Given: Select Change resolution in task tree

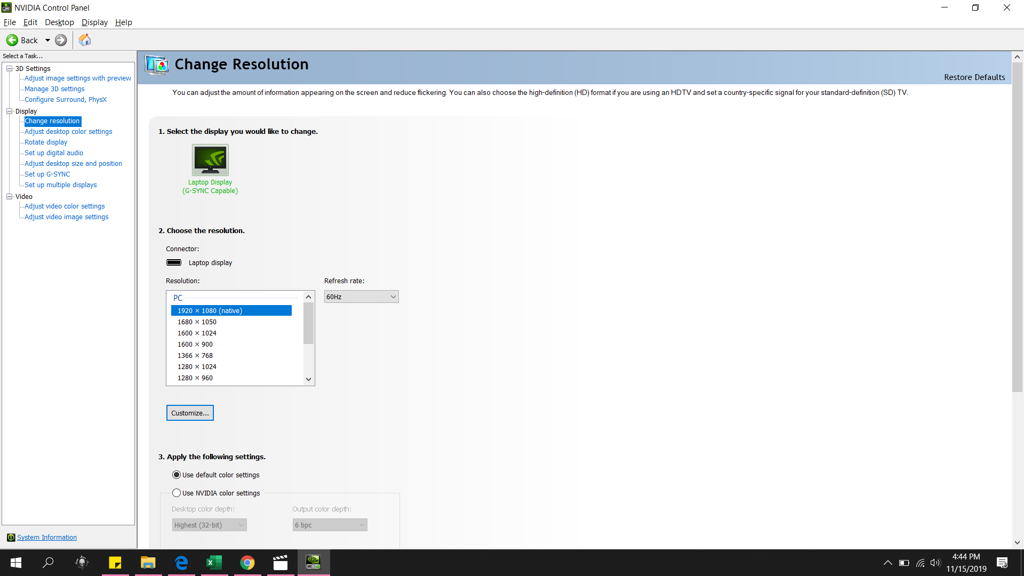Looking at the screenshot, I should point(52,121).
